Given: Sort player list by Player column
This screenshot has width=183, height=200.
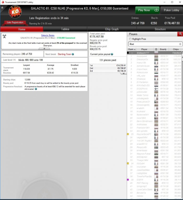Looking at the screenshot, I should coord(144,49).
